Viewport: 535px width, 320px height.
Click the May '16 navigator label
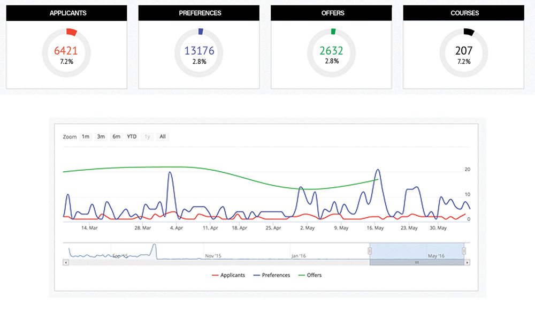click(x=436, y=256)
